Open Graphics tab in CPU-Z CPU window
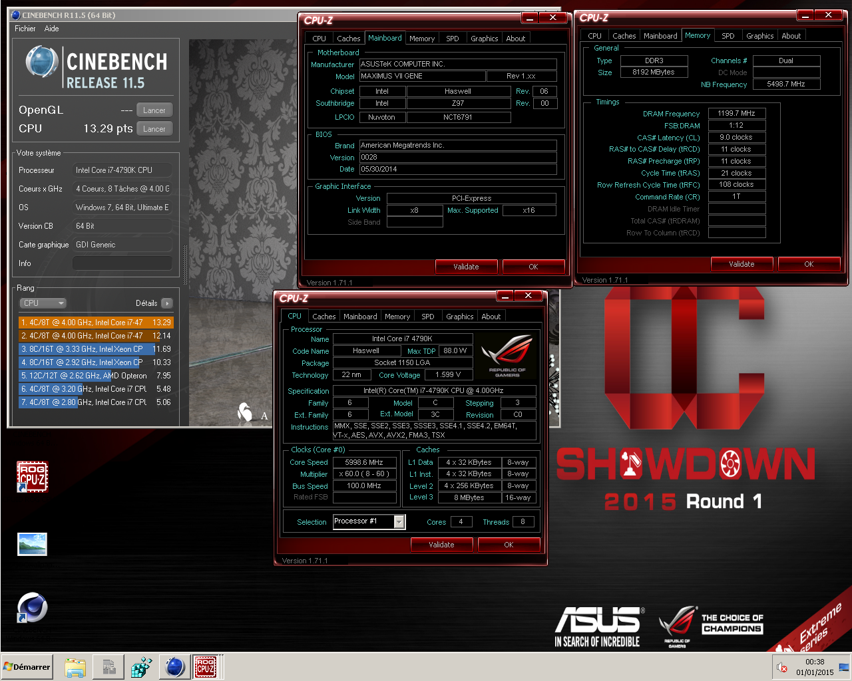This screenshot has width=852, height=681. point(460,317)
